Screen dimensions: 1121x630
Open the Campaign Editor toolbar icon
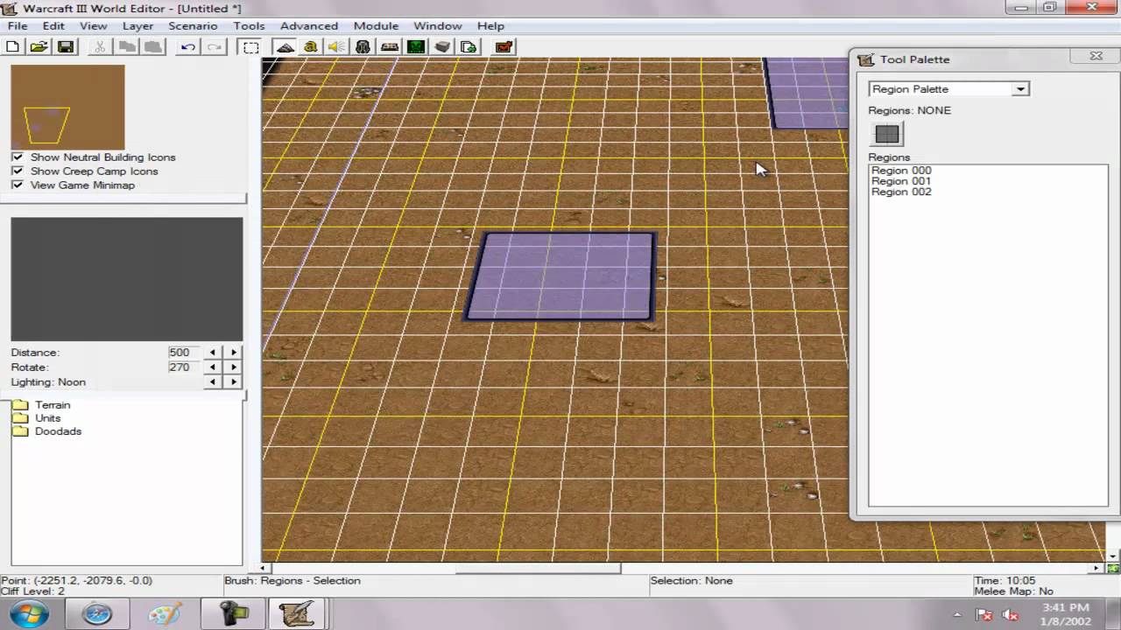pyautogui.click(x=390, y=47)
